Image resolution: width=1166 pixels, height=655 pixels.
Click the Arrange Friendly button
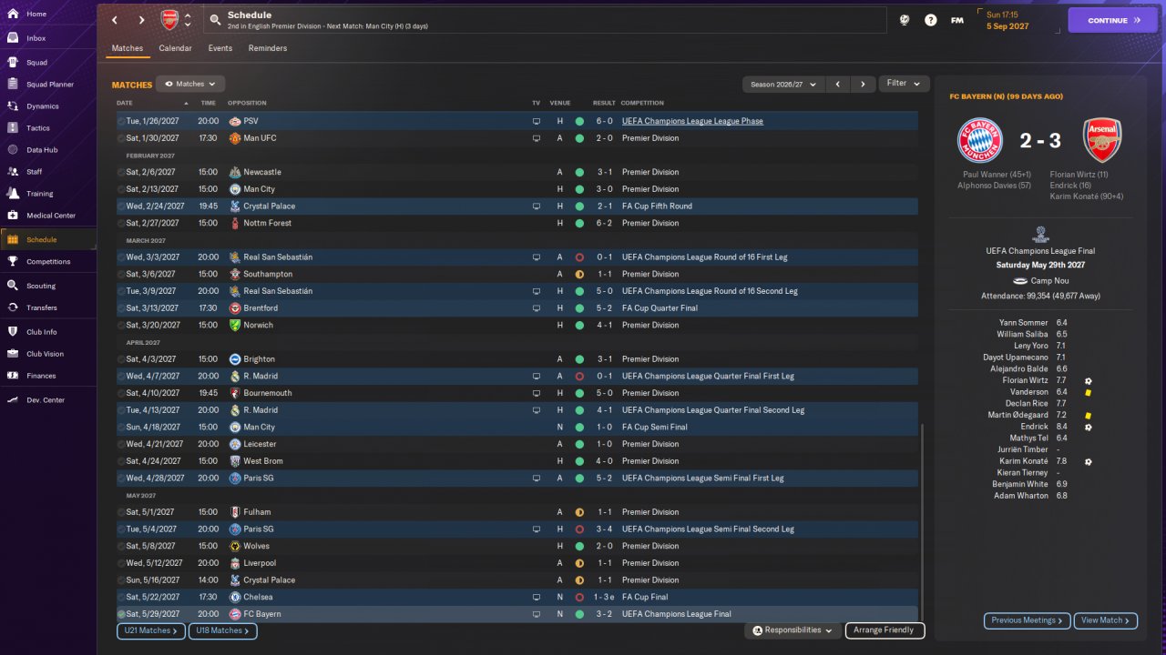pos(885,630)
